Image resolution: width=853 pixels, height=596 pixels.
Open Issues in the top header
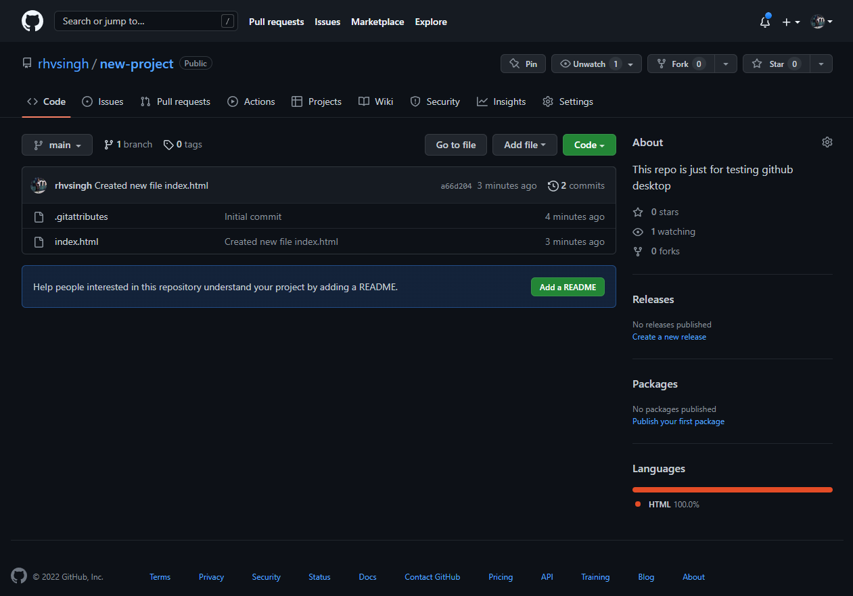point(327,22)
